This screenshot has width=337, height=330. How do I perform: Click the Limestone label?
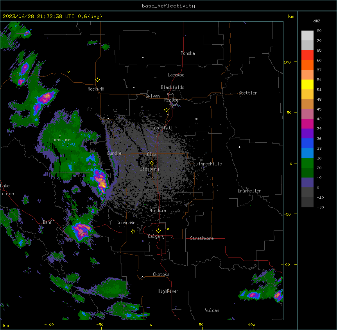click(60, 140)
